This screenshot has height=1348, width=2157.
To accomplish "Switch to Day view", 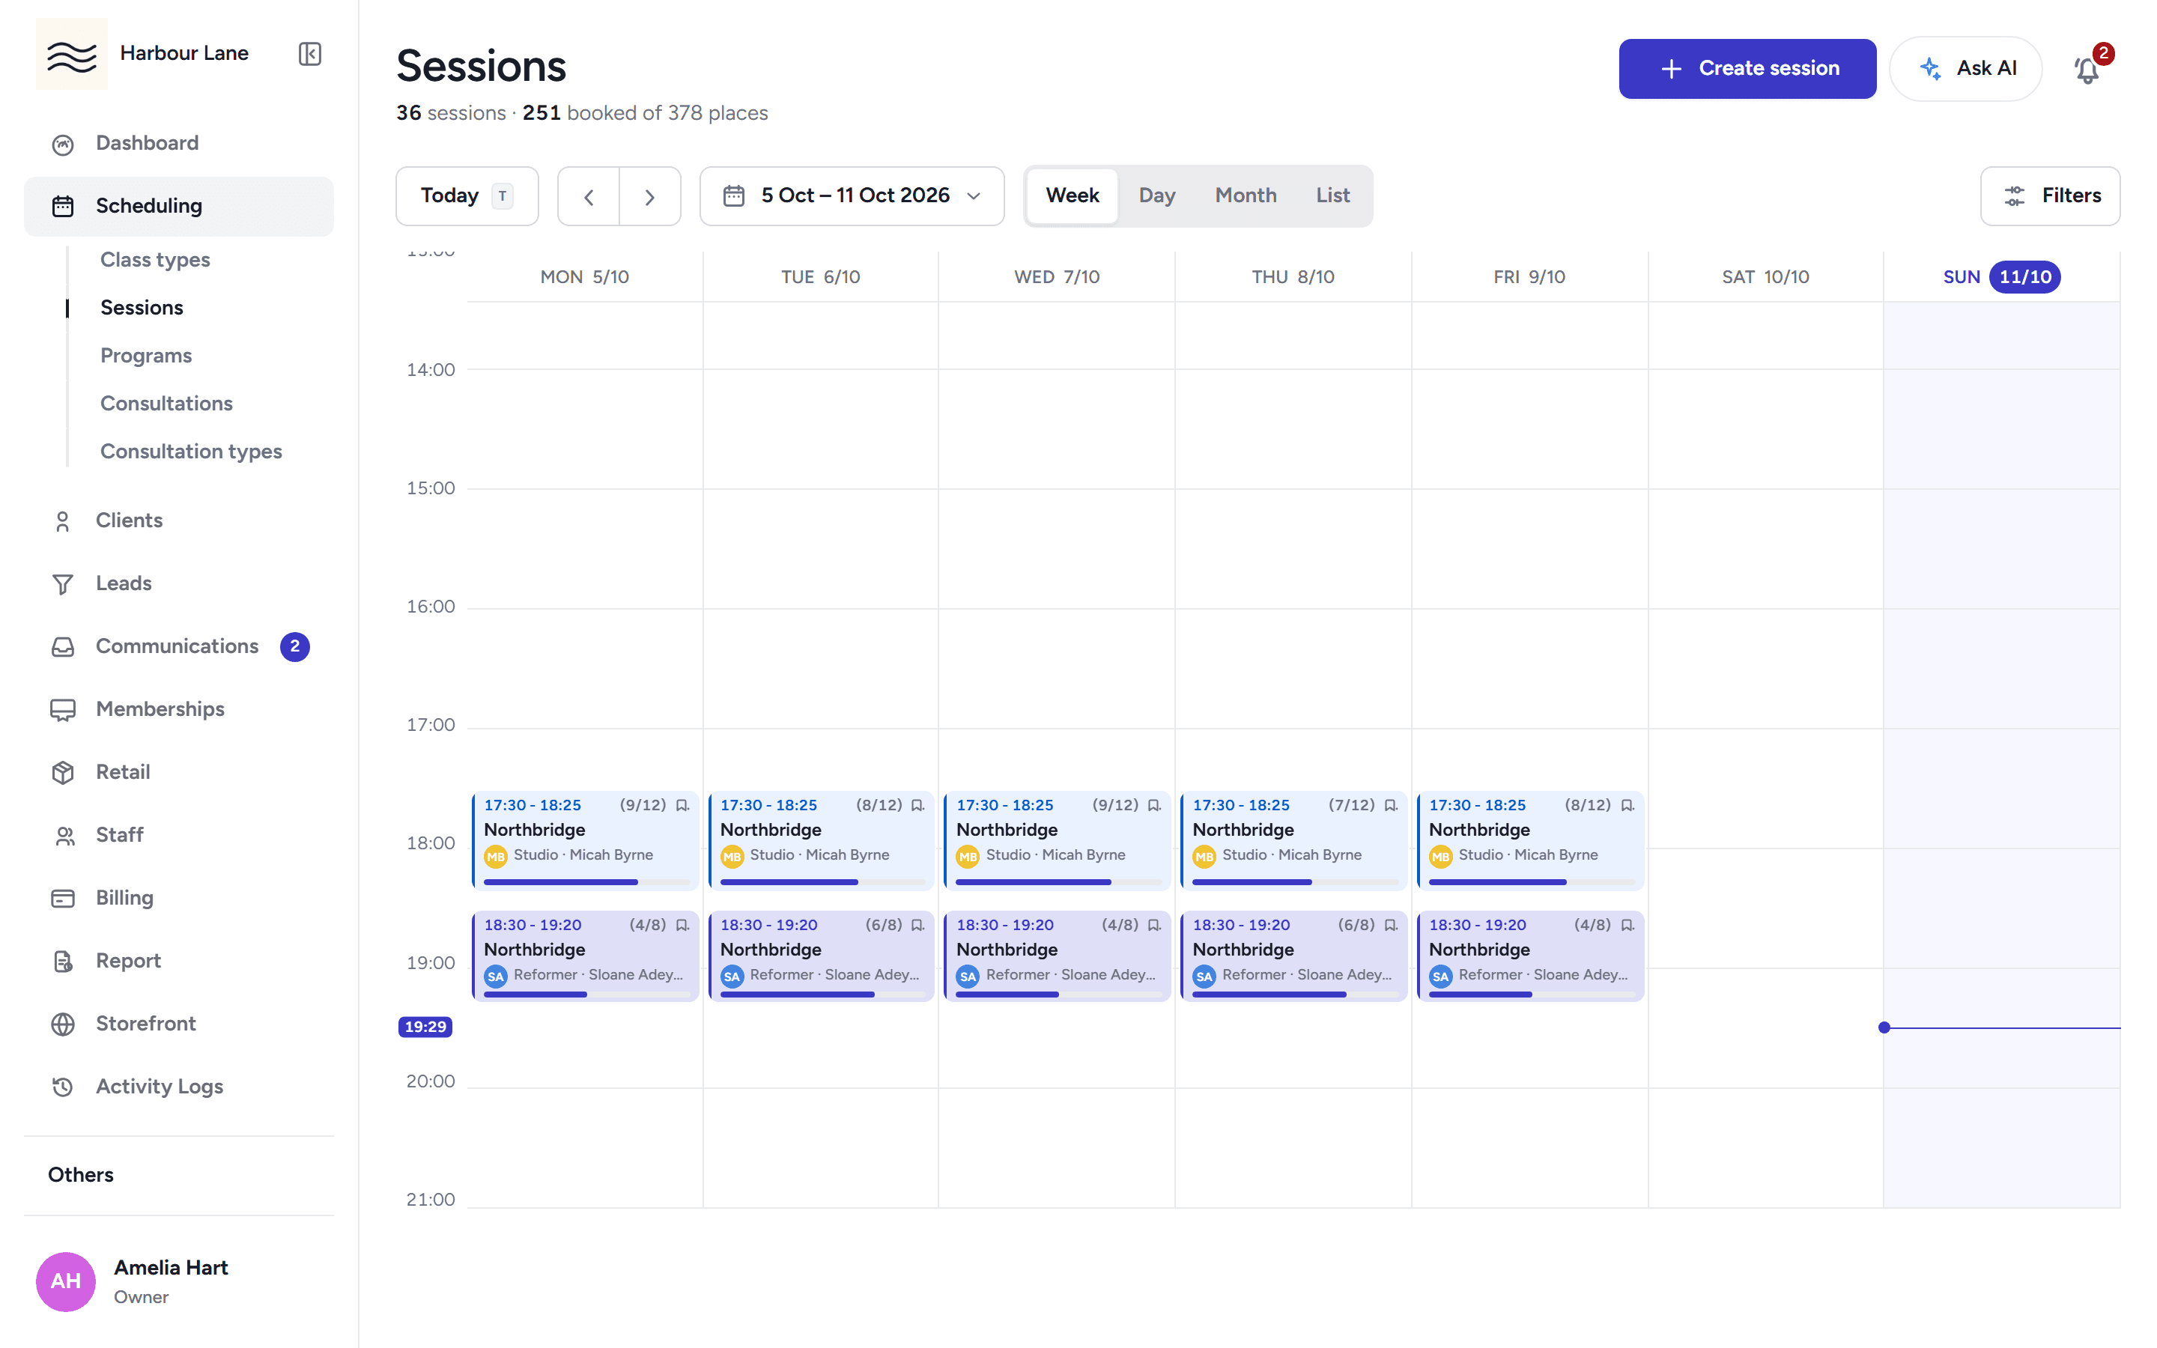I will click(1157, 196).
